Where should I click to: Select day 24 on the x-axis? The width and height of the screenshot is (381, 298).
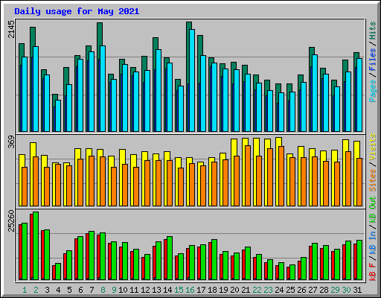click(279, 290)
